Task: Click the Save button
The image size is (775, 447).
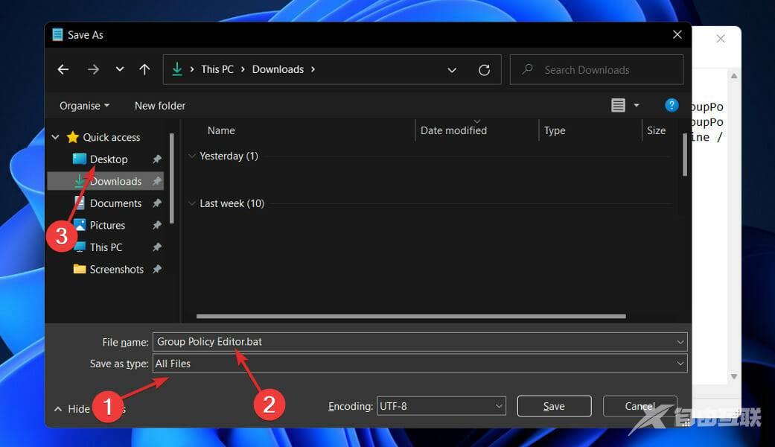Action: [x=554, y=406]
